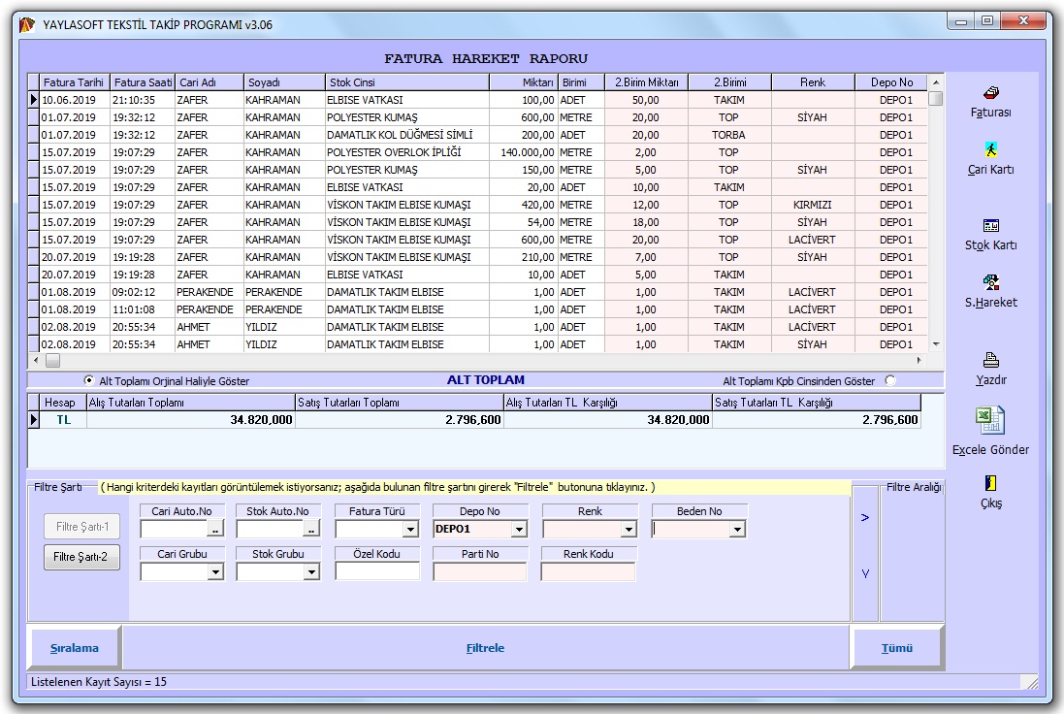Open the Fatura Türü dropdown
This screenshot has height=714, width=1064.
(x=410, y=530)
